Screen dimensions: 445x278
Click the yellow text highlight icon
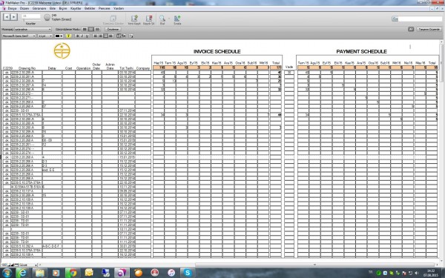[68, 36]
